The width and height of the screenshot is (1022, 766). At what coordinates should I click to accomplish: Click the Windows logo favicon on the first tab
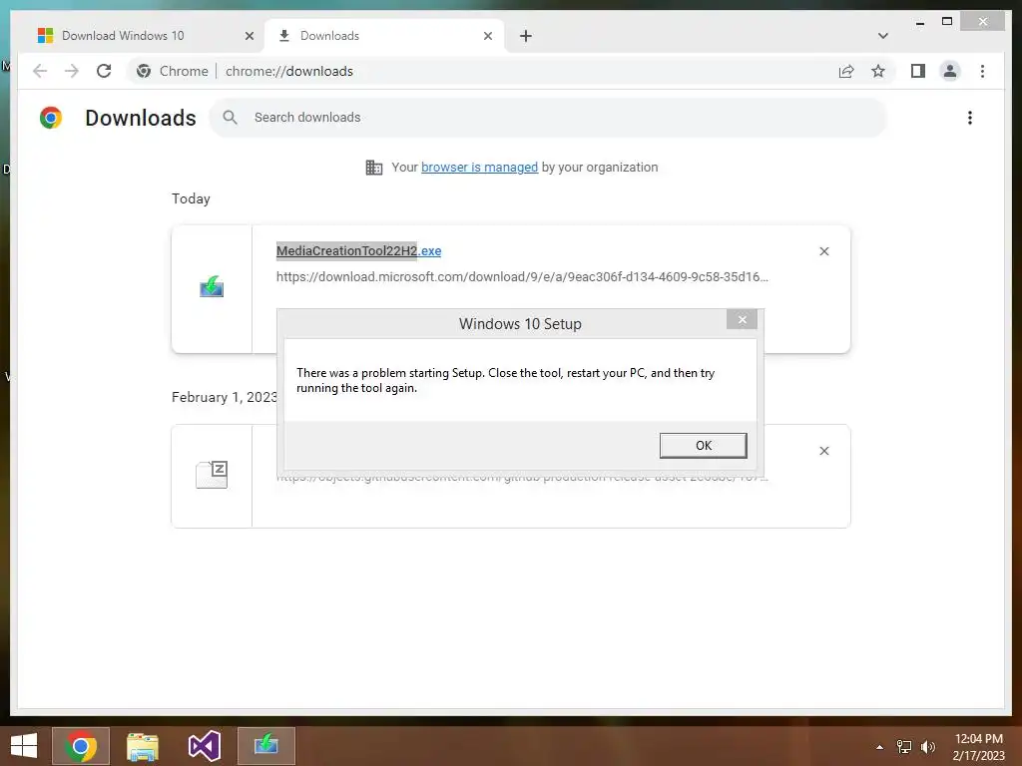pyautogui.click(x=45, y=35)
